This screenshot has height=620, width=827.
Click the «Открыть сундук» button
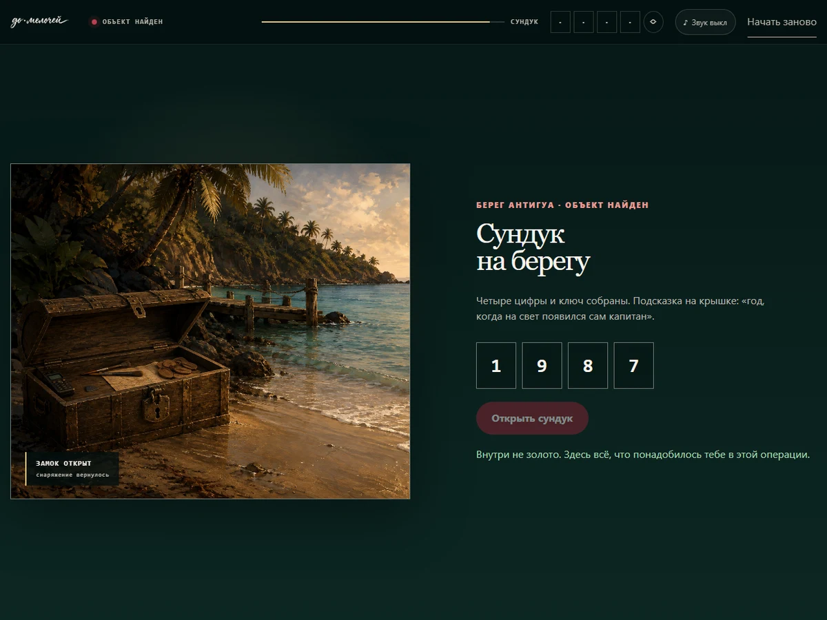[x=532, y=418]
